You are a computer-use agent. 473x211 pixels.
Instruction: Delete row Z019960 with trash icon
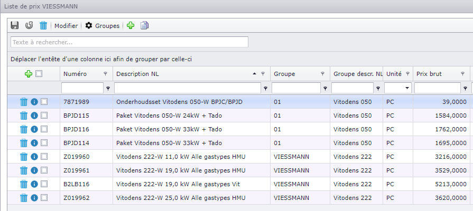pyautogui.click(x=24, y=157)
